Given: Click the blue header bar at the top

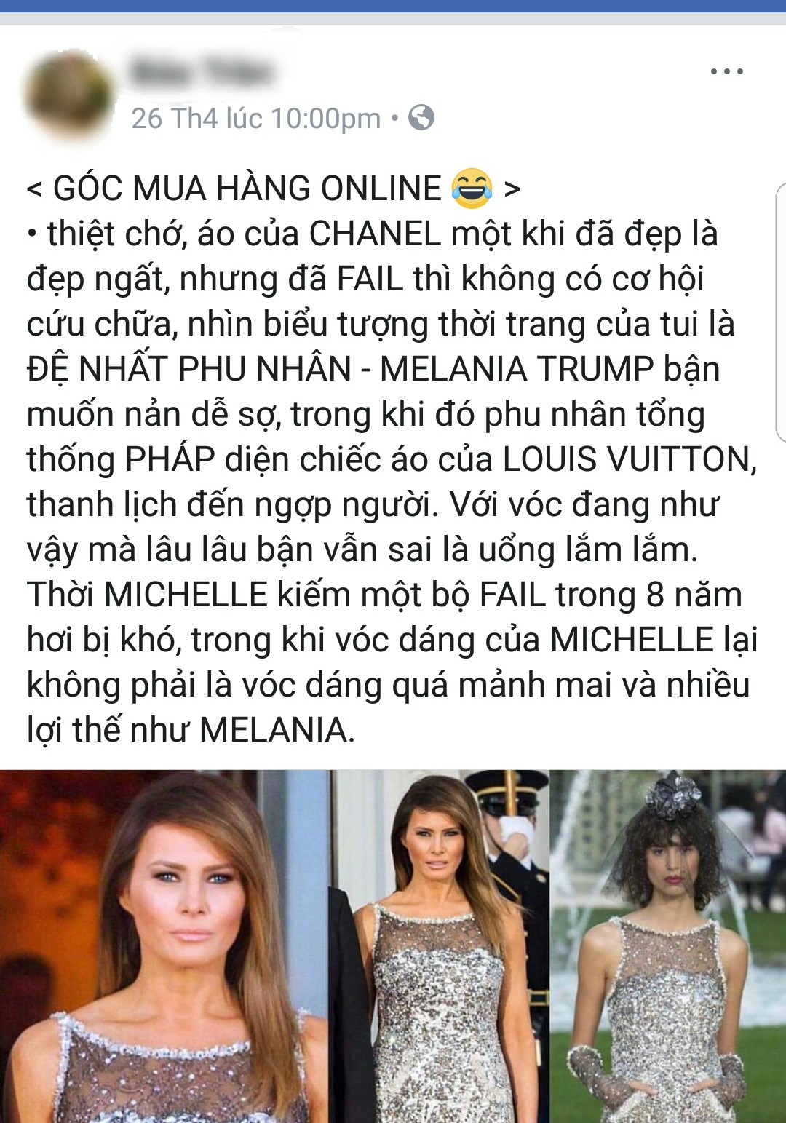Looking at the screenshot, I should point(393,6).
